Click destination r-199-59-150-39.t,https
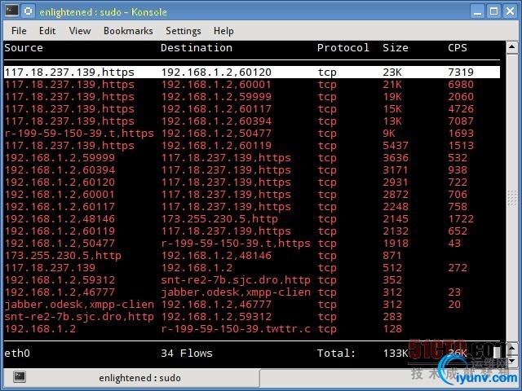Image resolution: width=522 pixels, height=391 pixels. pyautogui.click(x=236, y=244)
